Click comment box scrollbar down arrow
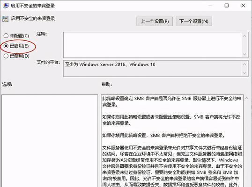This screenshot has width=252, height=187. pyautogui.click(x=245, y=54)
